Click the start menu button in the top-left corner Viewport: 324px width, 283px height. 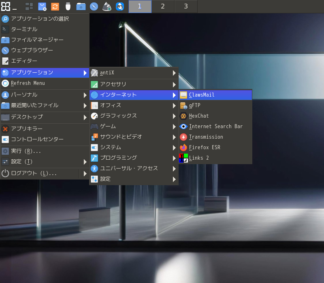(6, 6)
